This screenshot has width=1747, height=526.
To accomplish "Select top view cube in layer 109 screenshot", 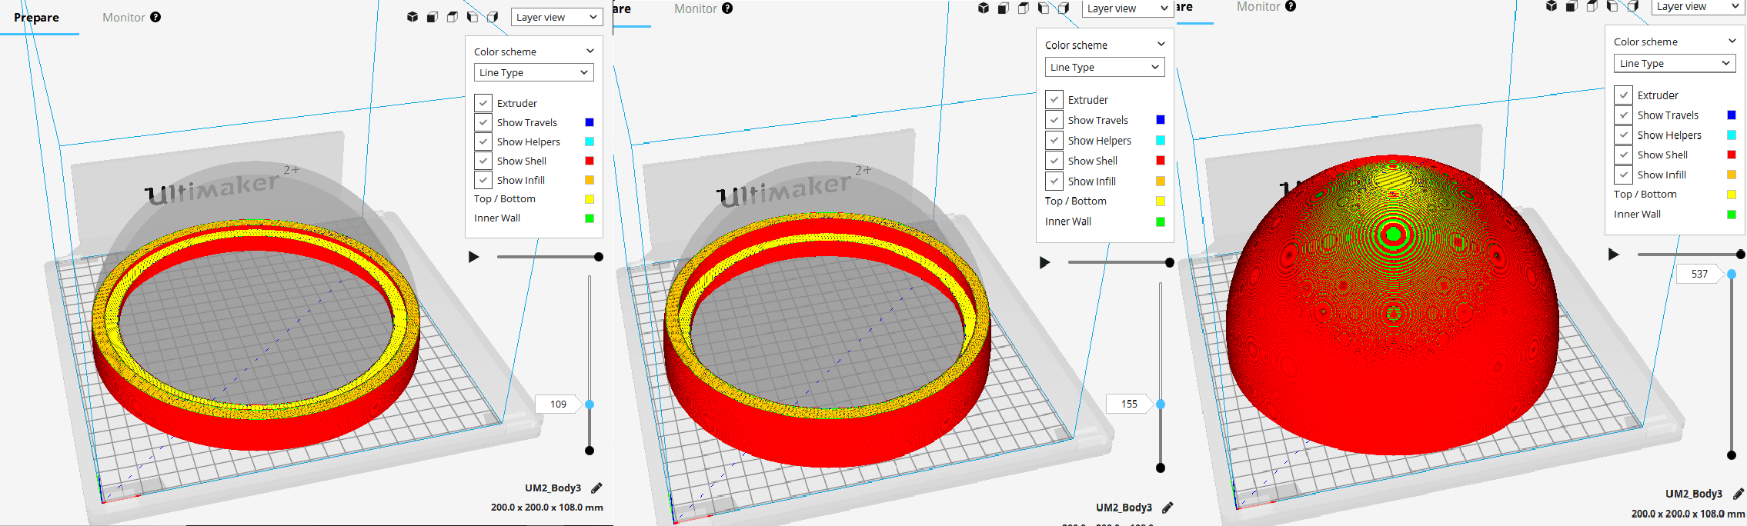I will [453, 17].
